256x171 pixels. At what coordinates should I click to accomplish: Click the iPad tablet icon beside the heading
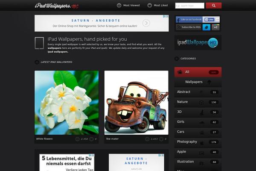coord(39,43)
